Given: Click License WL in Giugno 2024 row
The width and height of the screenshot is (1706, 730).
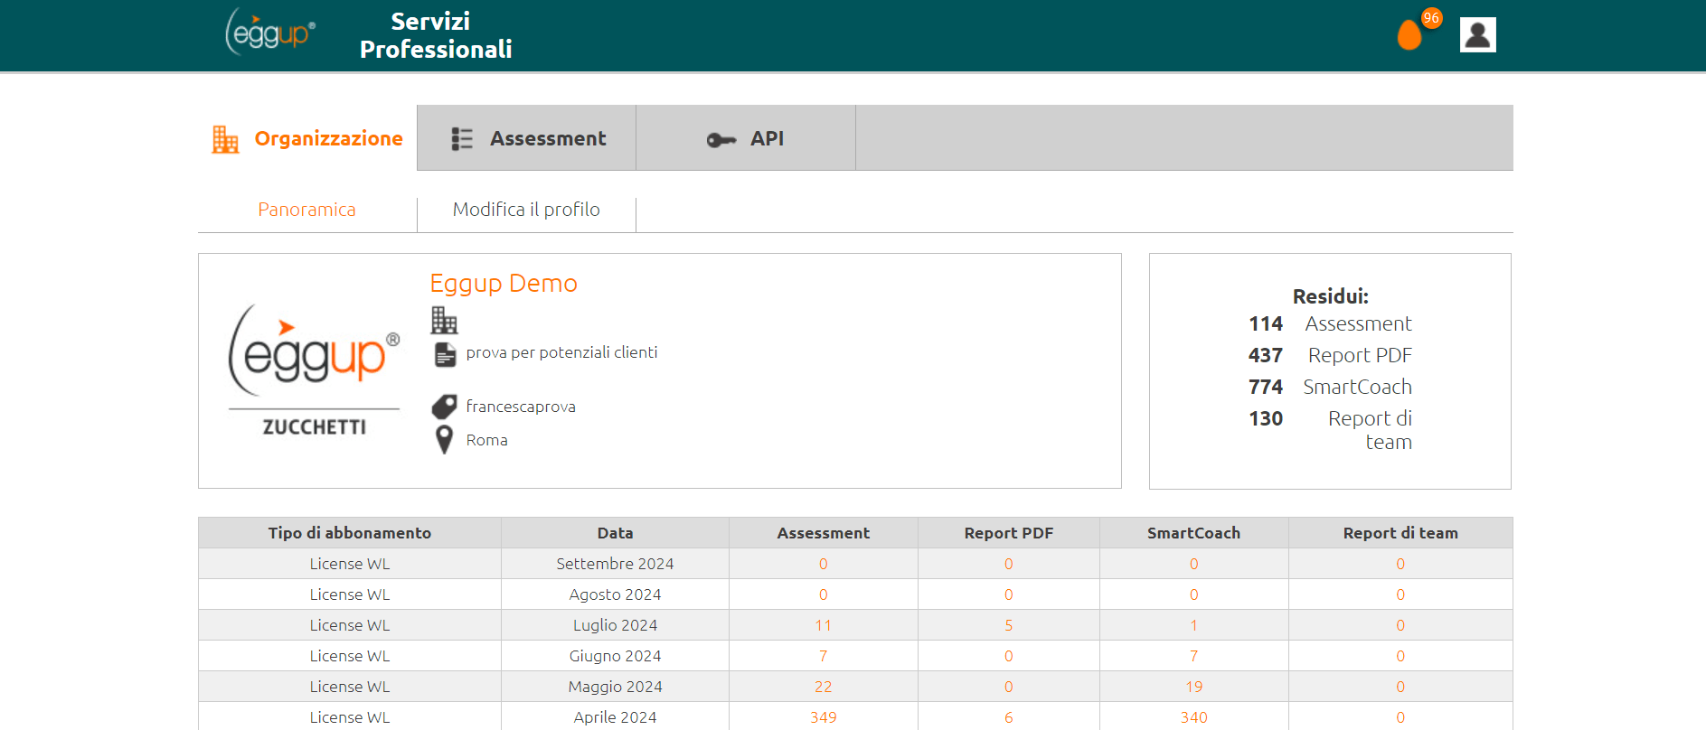Looking at the screenshot, I should [350, 656].
